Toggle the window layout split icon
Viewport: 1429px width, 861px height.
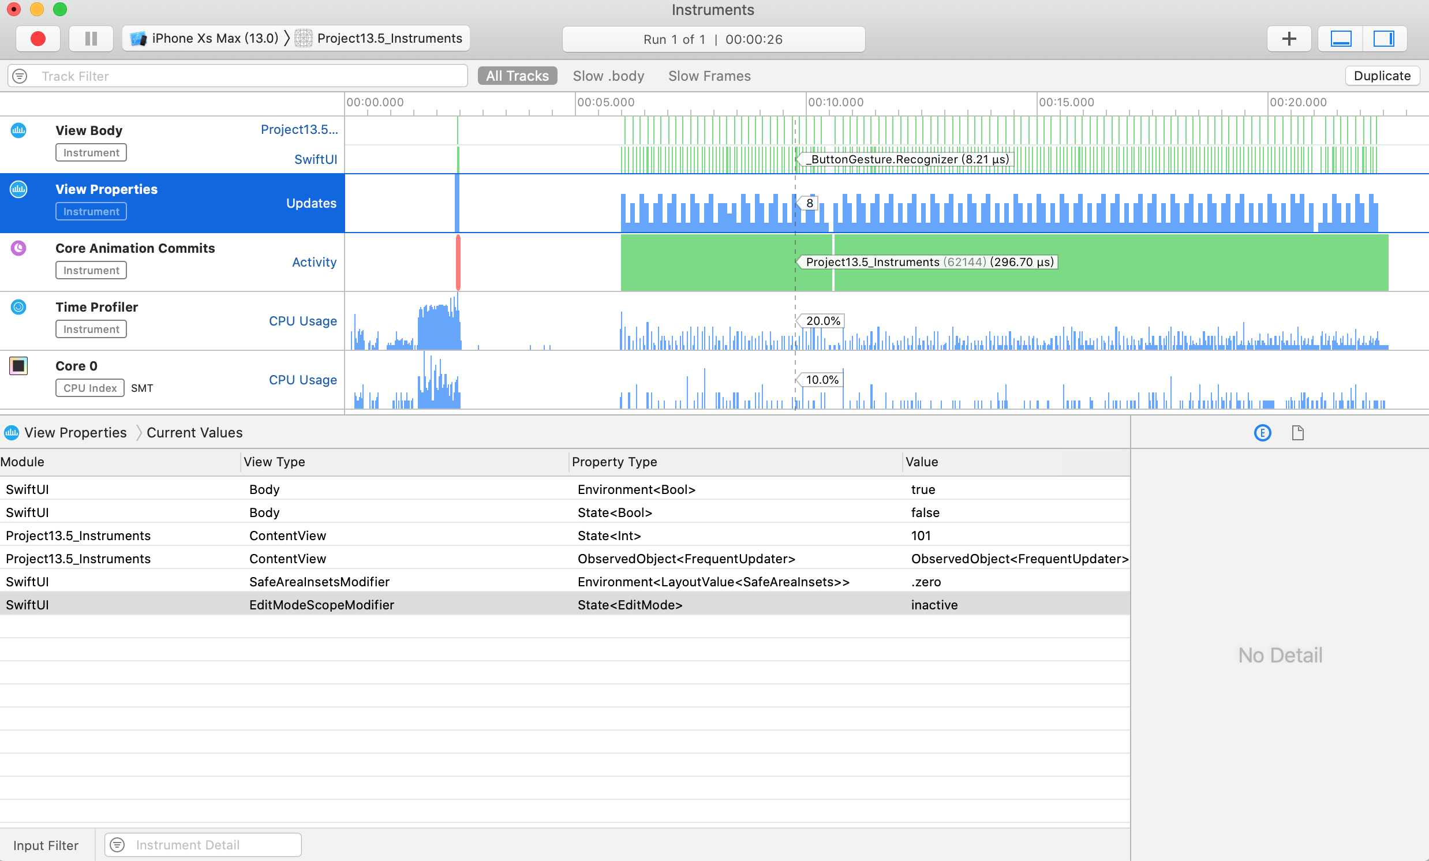[1384, 39]
